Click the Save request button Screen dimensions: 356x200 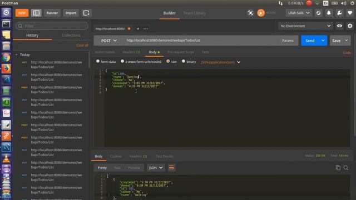[x=336, y=41]
